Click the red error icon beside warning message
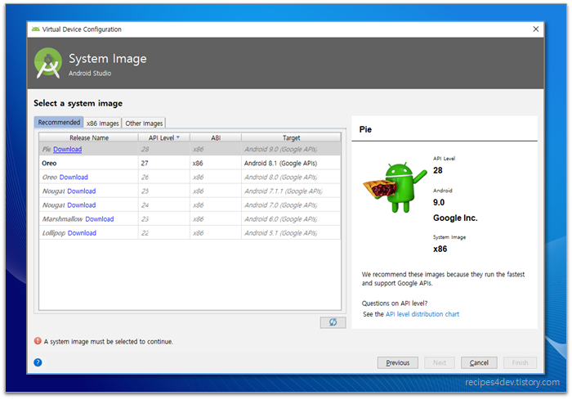Viewport: 572px width, 400px height. (38, 341)
